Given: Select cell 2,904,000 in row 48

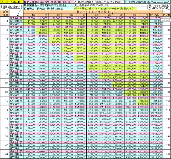Looking at the screenshot, I should tap(156, 116).
